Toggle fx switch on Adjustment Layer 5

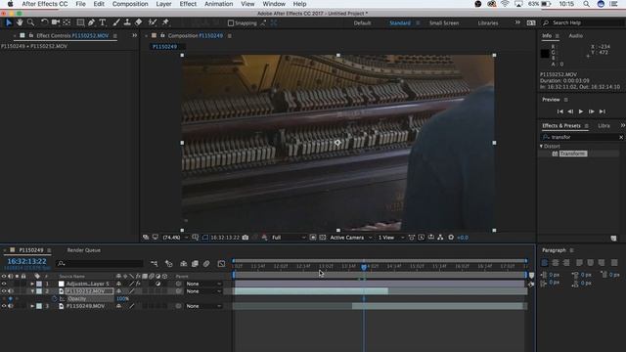(x=138, y=284)
